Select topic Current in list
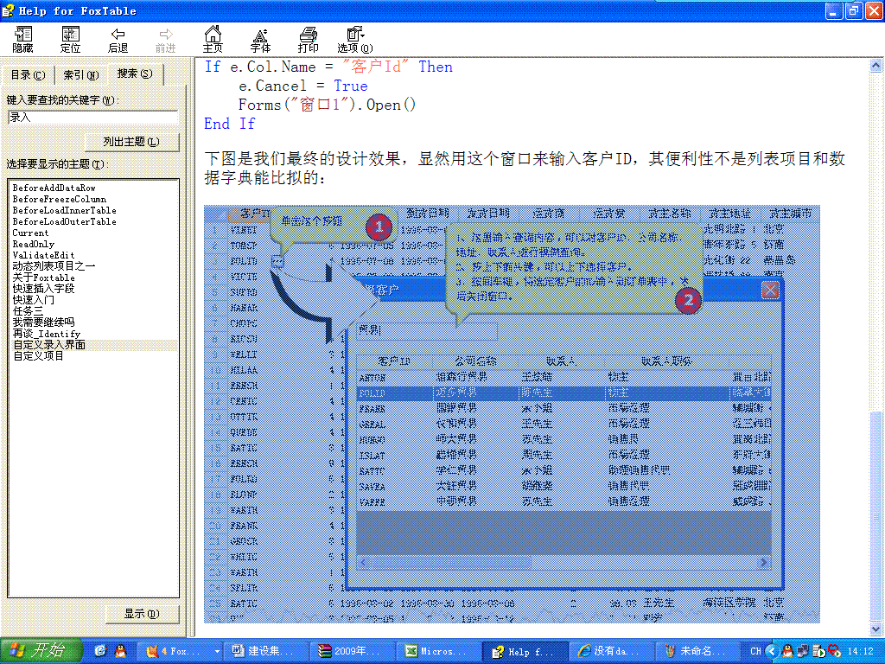 (30, 233)
